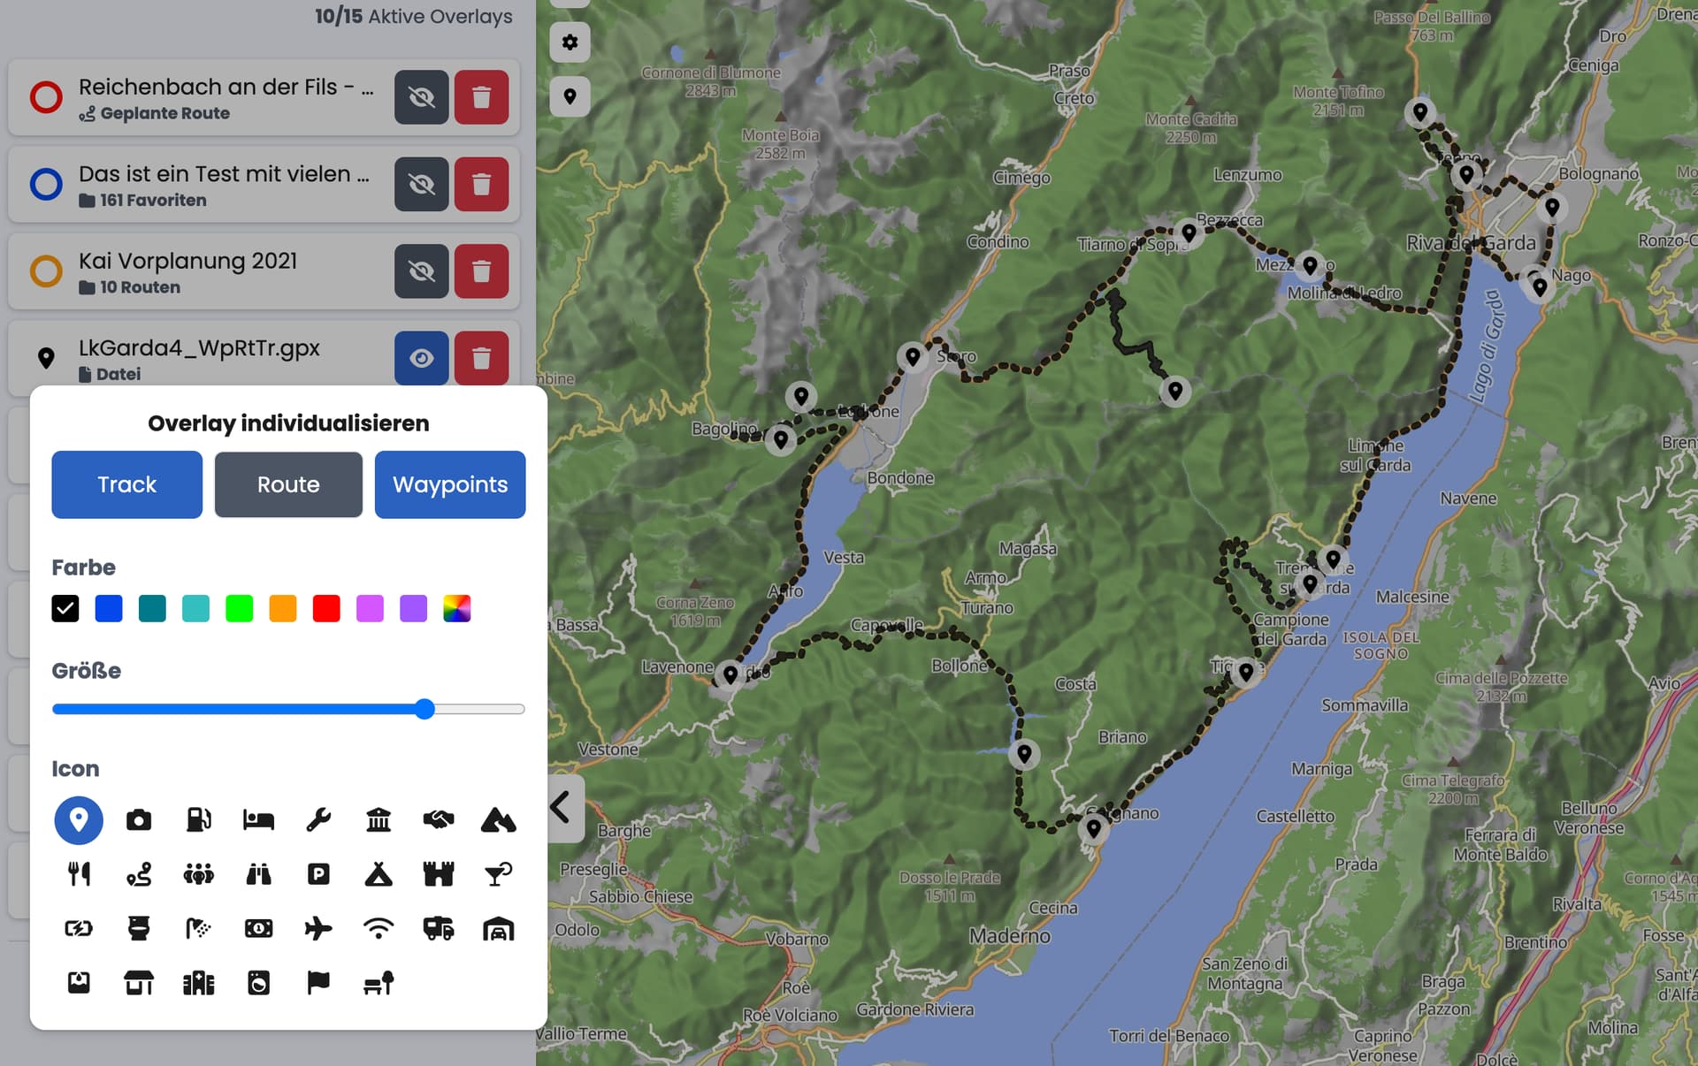Click the map location pin button

click(570, 95)
